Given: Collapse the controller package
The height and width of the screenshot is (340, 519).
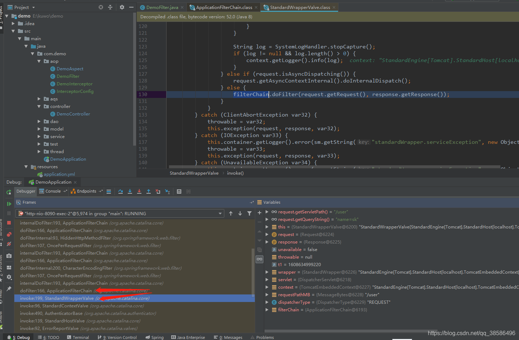Looking at the screenshot, I should (x=39, y=107).
